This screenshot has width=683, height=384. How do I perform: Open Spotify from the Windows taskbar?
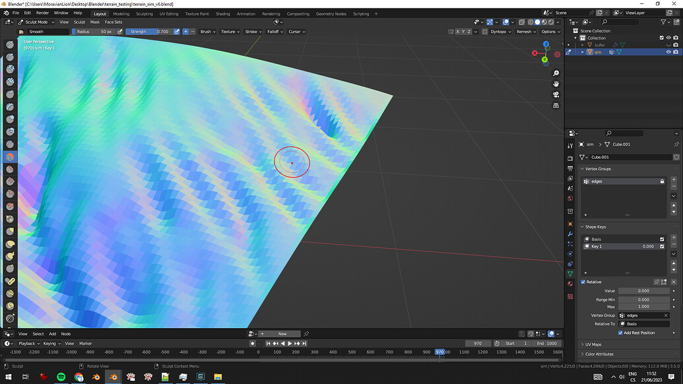coord(61,377)
